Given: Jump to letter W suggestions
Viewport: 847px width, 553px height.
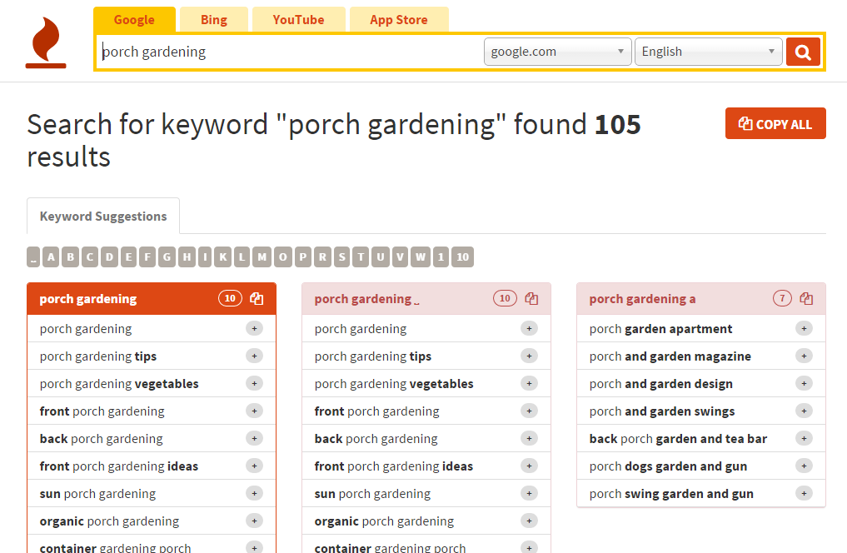Looking at the screenshot, I should tap(421, 257).
